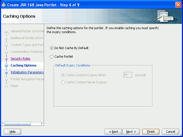Click the Finish step bullet in sidebar
The height and width of the screenshot is (137, 183).
click(x=6, y=86)
